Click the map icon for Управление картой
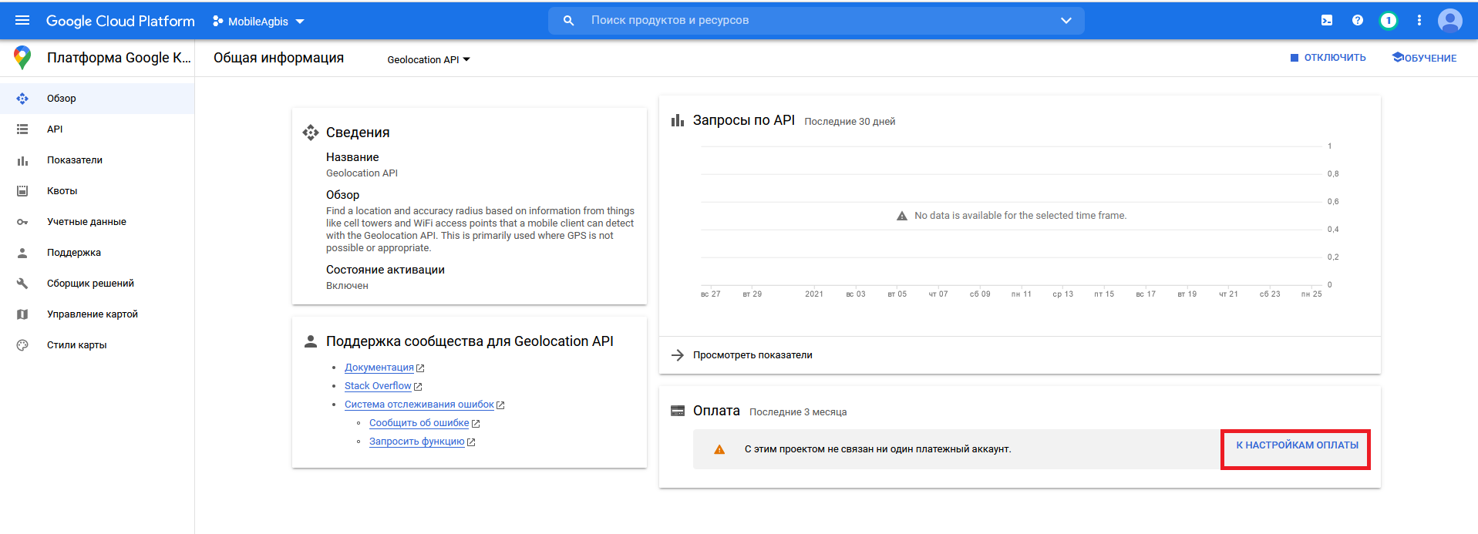 pos(22,314)
